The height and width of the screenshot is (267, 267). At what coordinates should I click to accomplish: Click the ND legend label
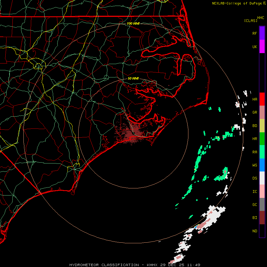(255, 231)
